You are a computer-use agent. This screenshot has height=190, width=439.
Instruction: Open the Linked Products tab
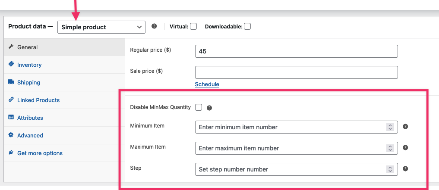(64, 100)
